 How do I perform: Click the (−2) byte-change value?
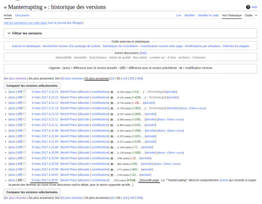pyautogui.click(x=133, y=158)
